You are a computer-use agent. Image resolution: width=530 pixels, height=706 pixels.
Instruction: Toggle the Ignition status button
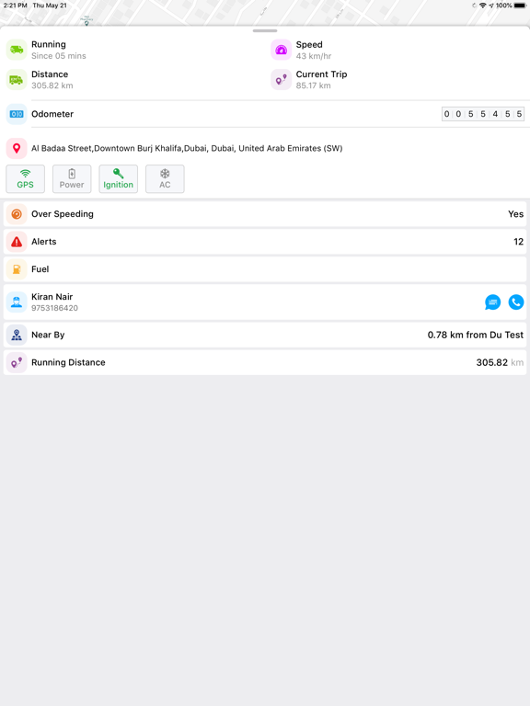coord(118,178)
